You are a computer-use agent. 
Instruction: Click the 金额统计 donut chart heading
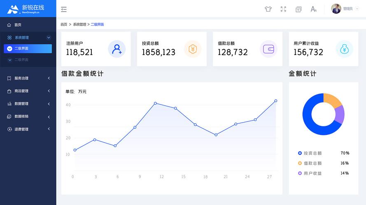303,74
